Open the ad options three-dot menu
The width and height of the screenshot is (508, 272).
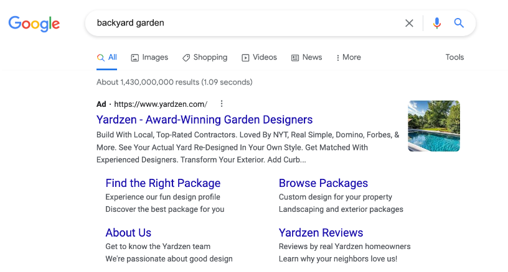[x=222, y=104]
